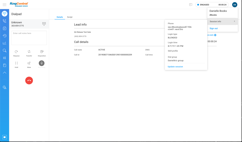Open the search magnifier sidebar icon
The width and height of the screenshot is (242, 142).
pos(5,51)
